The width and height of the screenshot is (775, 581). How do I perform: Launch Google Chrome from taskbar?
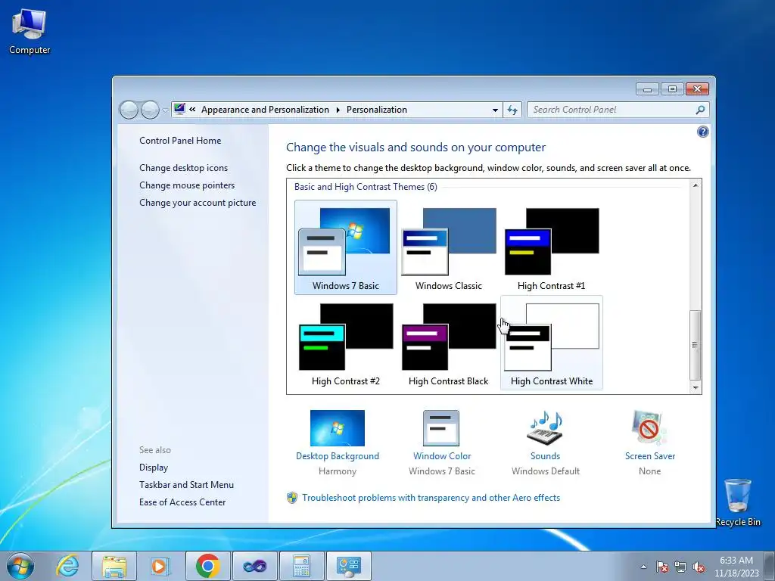point(208,566)
